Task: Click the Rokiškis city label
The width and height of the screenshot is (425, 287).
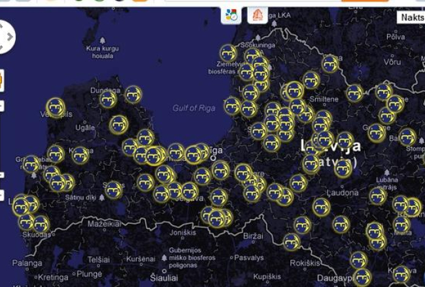Action: tap(305, 263)
